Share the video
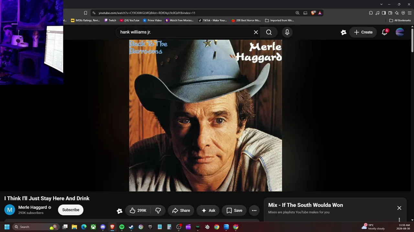 click(x=181, y=210)
